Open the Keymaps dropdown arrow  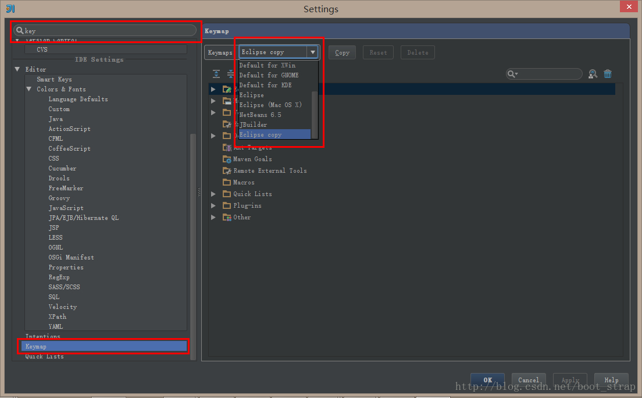[312, 52]
